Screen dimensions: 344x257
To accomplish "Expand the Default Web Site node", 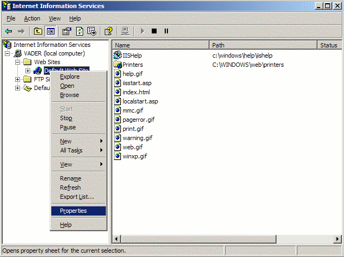I will [x=28, y=71].
